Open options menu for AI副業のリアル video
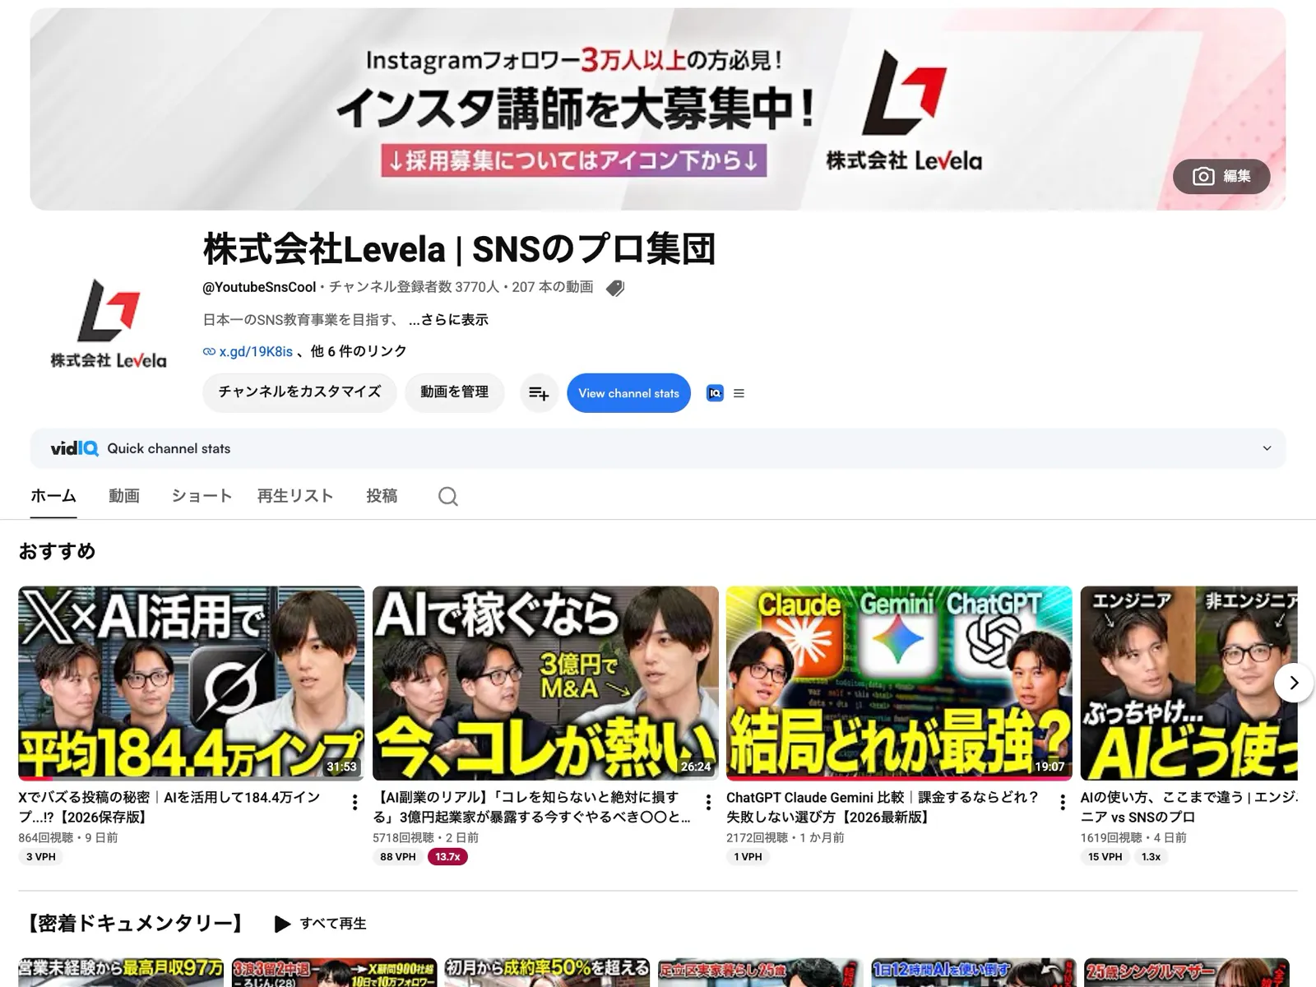This screenshot has width=1316, height=987. click(709, 802)
